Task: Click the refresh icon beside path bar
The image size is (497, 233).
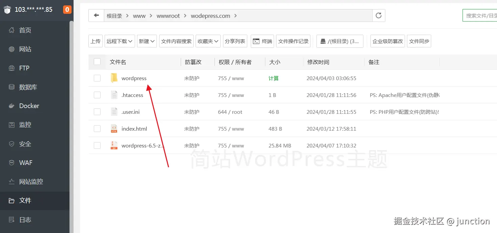Action: click(x=379, y=15)
